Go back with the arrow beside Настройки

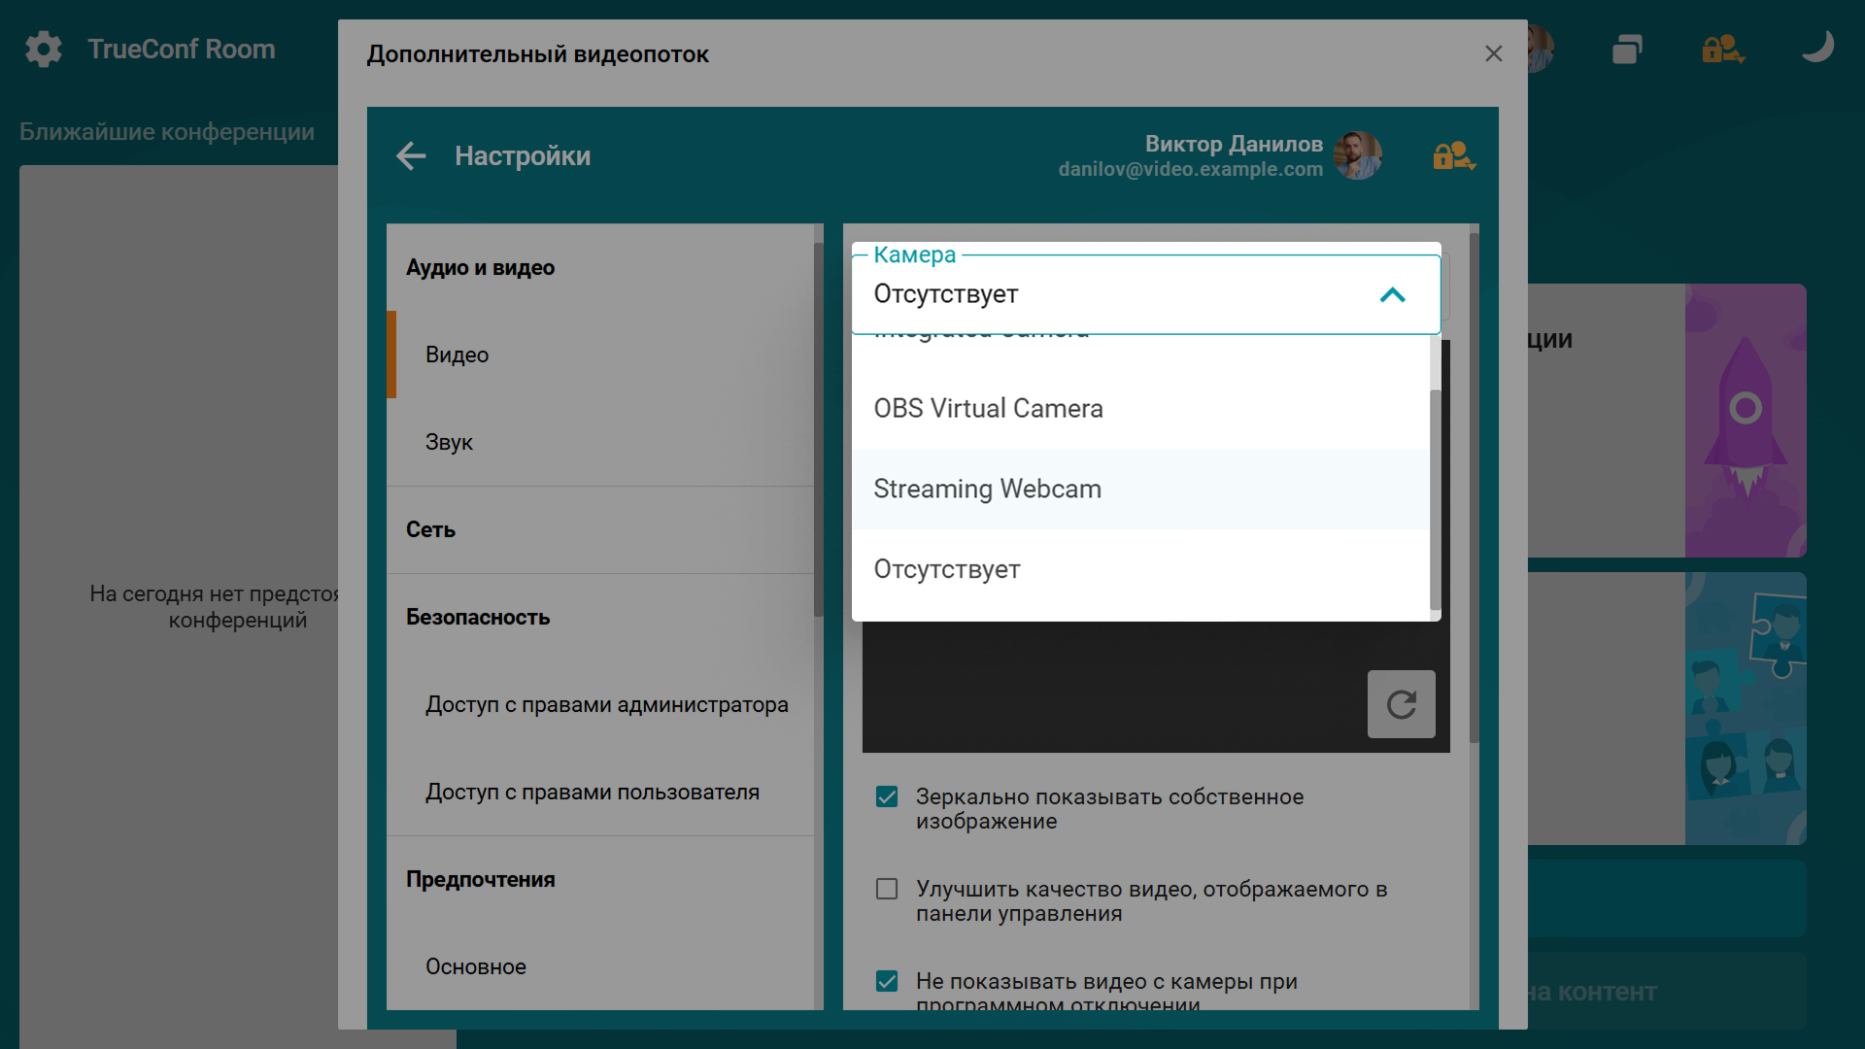(411, 155)
